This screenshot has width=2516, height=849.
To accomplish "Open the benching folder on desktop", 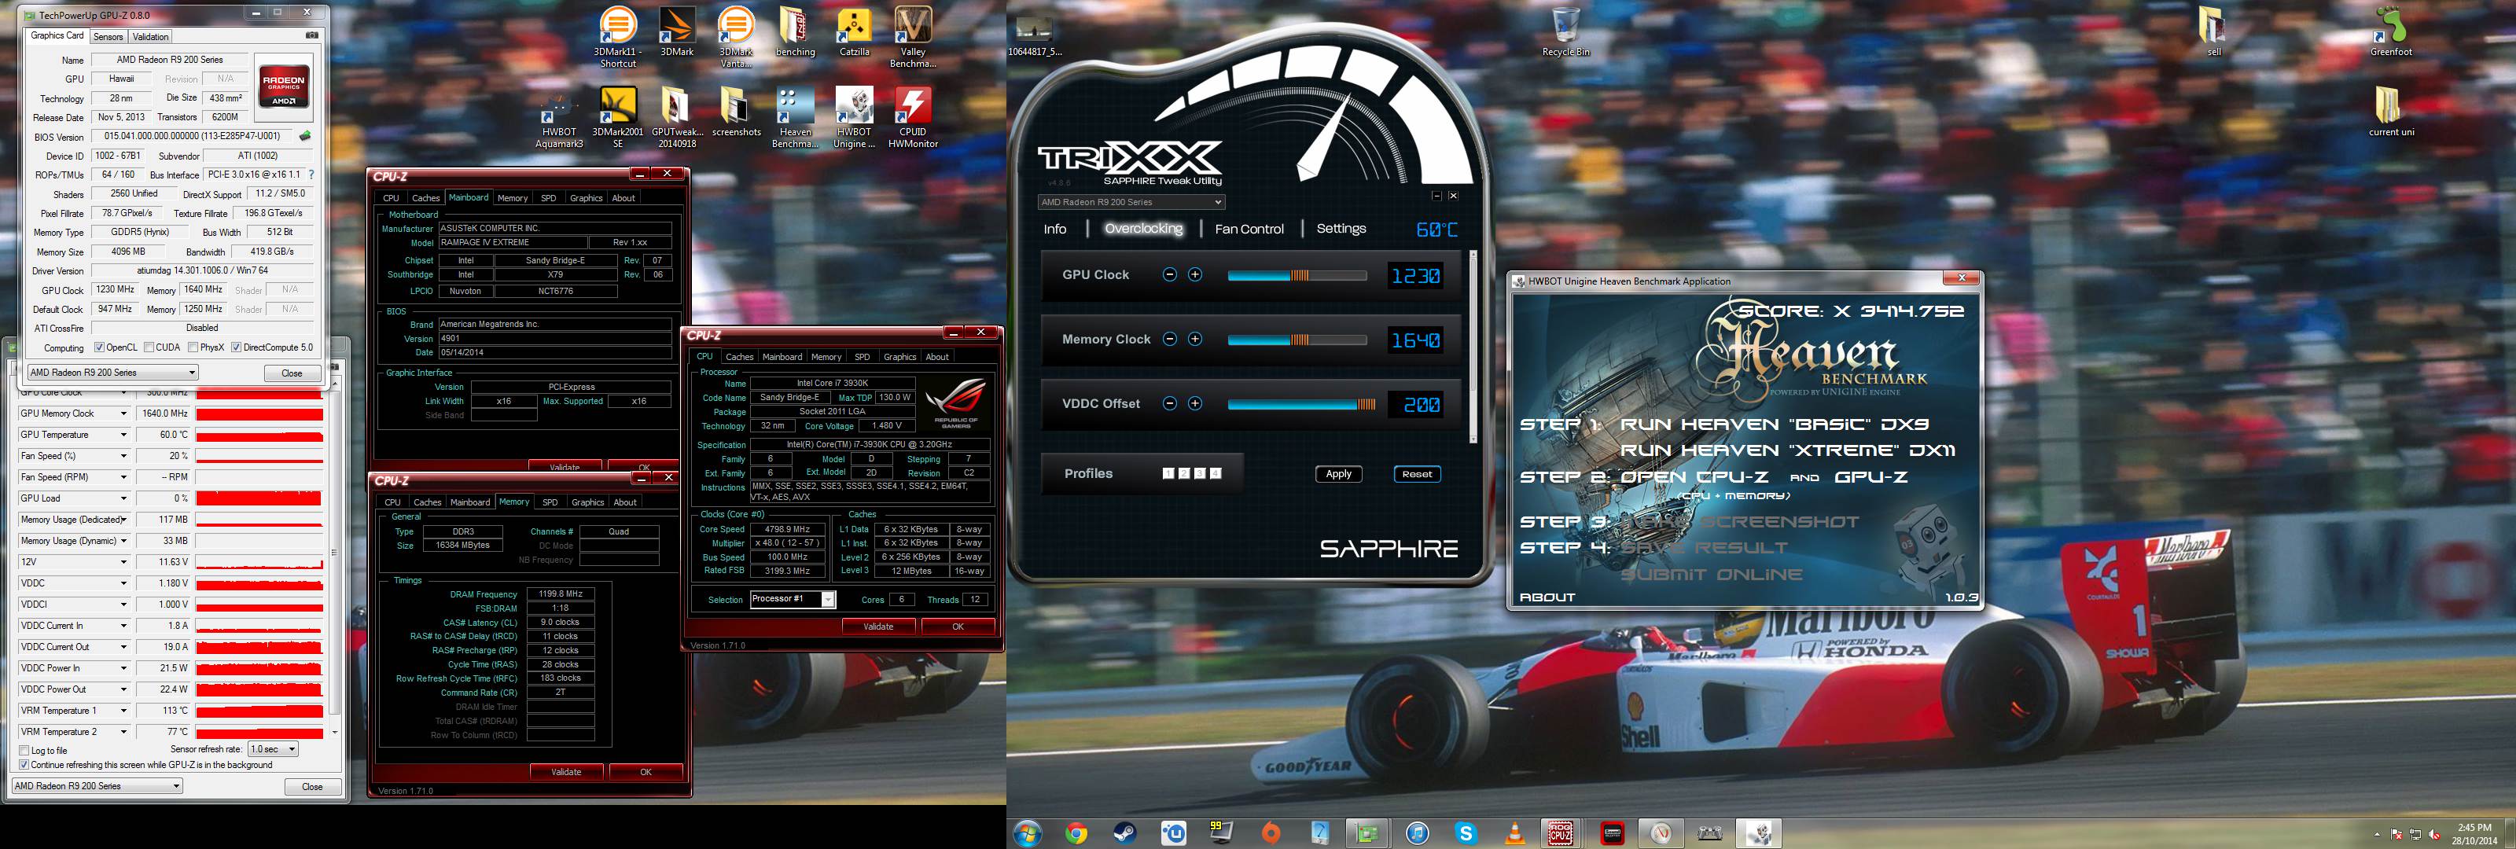I will pos(795,32).
